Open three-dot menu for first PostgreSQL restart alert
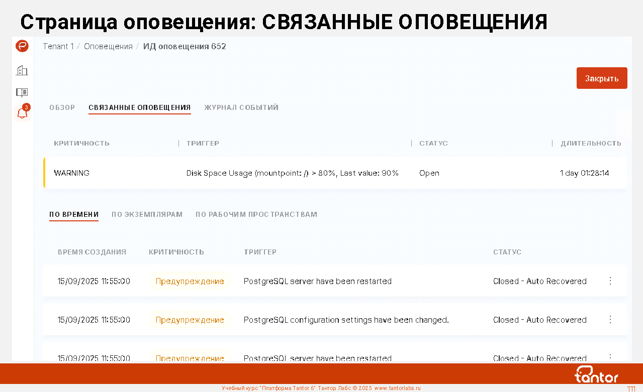Viewport: 643px width, 392px height. 610,281
